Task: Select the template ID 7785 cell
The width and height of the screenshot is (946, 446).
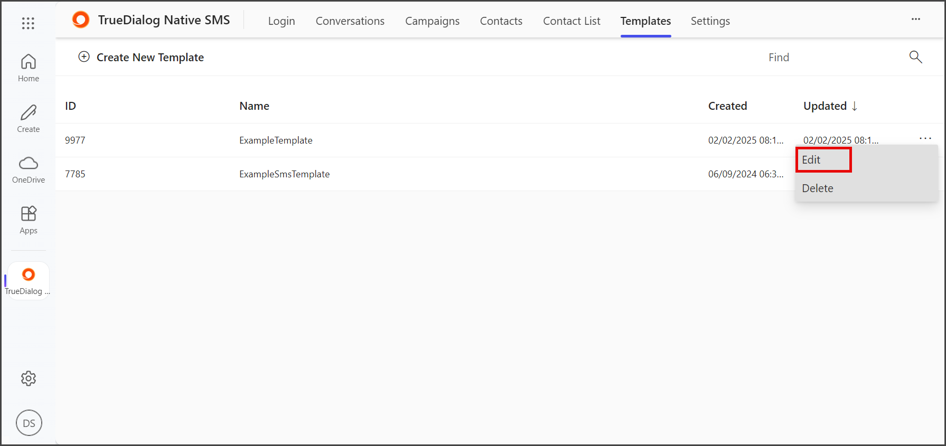Action: pos(75,174)
